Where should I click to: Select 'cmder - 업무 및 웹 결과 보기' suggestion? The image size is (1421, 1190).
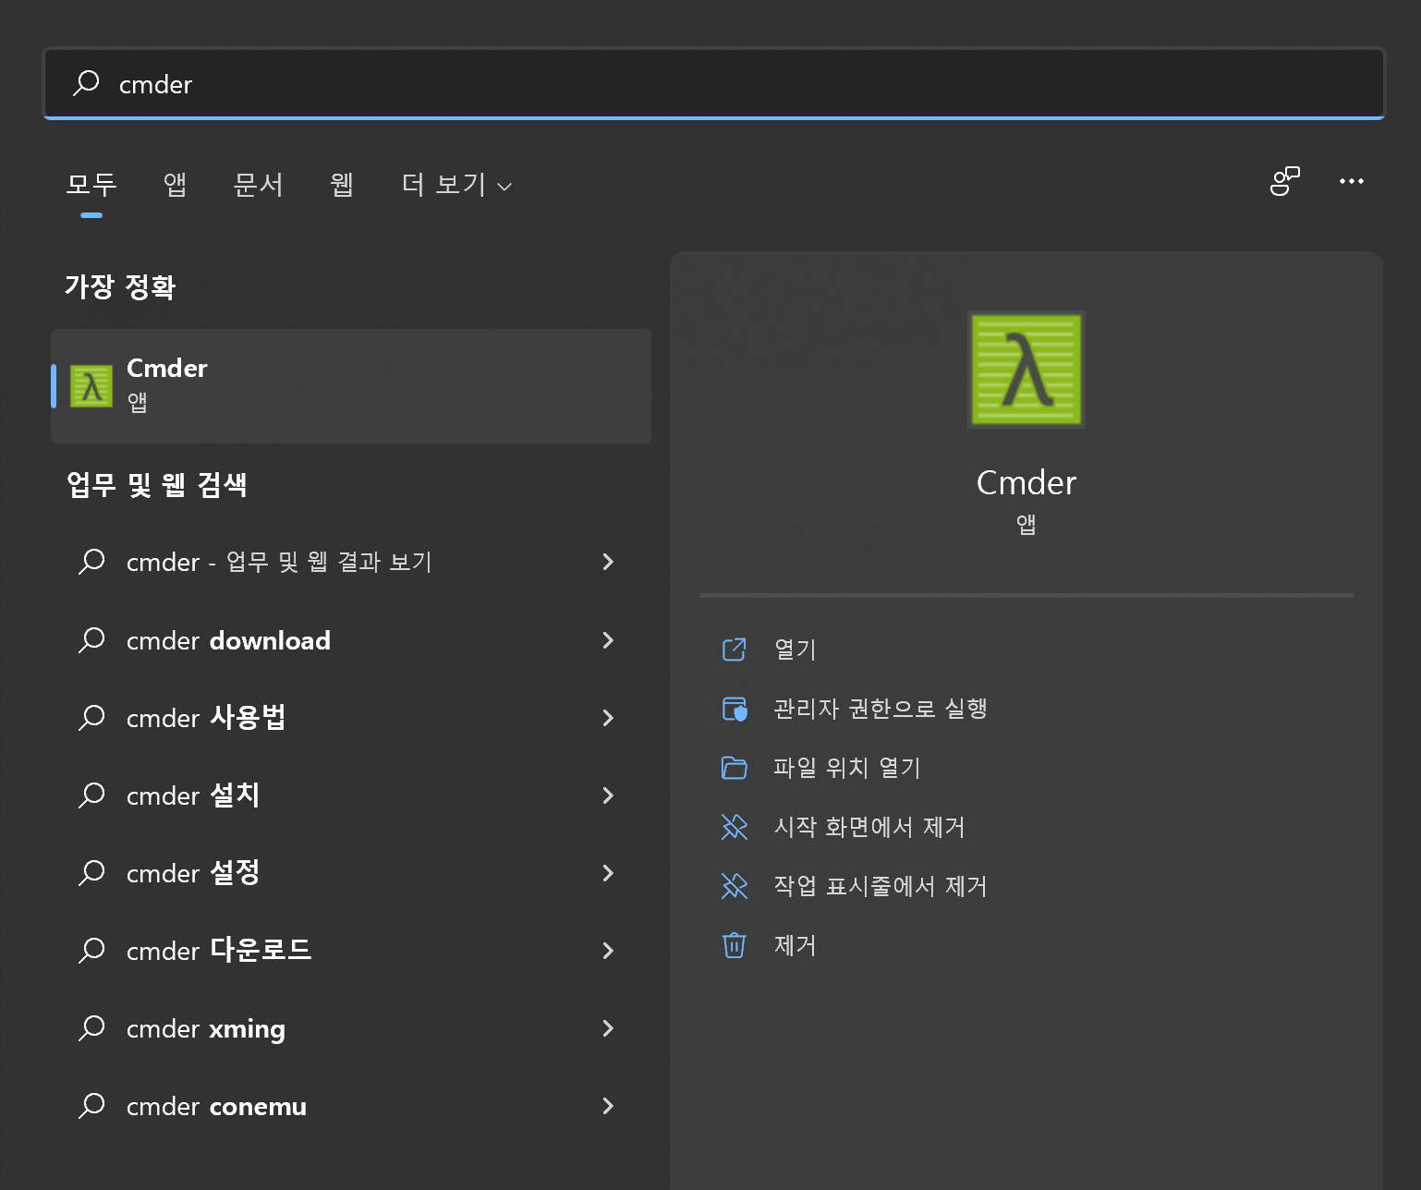[x=351, y=562]
